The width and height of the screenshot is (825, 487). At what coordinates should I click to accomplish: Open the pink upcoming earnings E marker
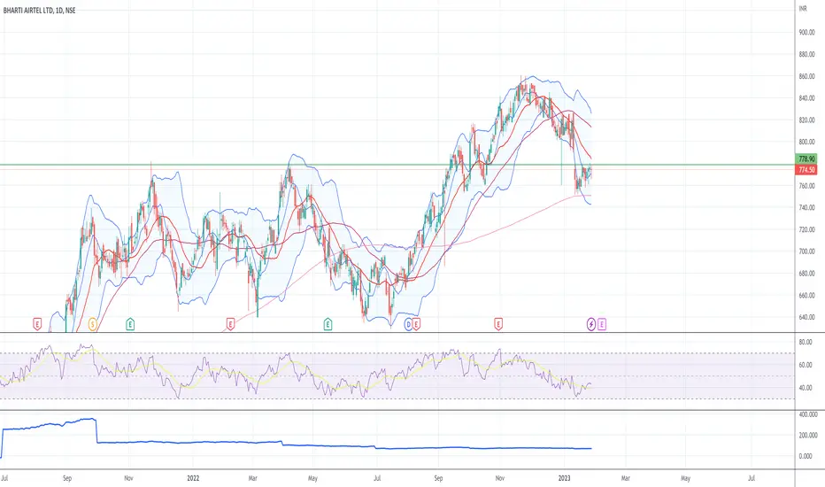(x=601, y=324)
